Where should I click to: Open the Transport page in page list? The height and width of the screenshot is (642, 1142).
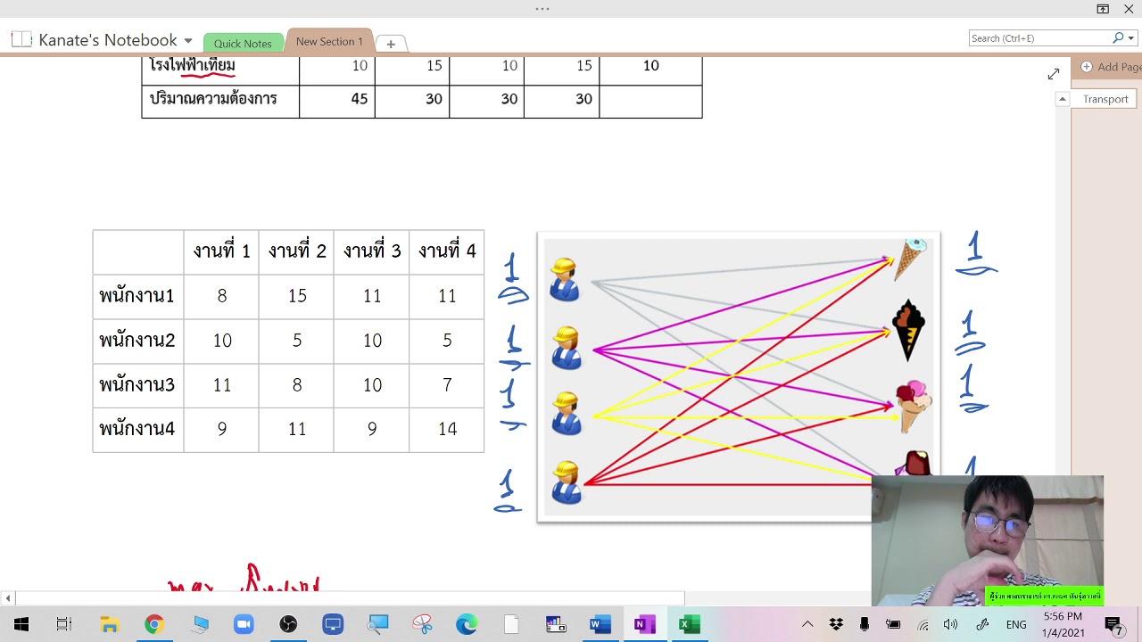pyautogui.click(x=1105, y=99)
